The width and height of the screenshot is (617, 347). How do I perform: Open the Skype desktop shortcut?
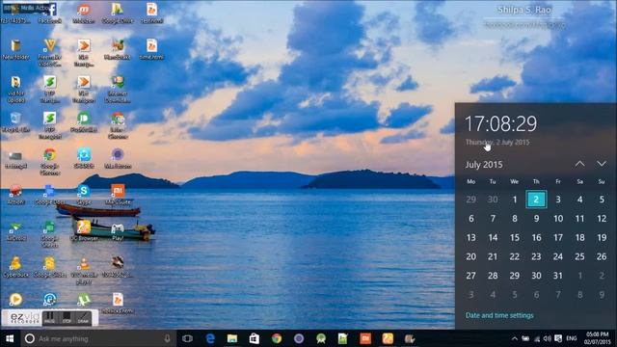click(84, 195)
